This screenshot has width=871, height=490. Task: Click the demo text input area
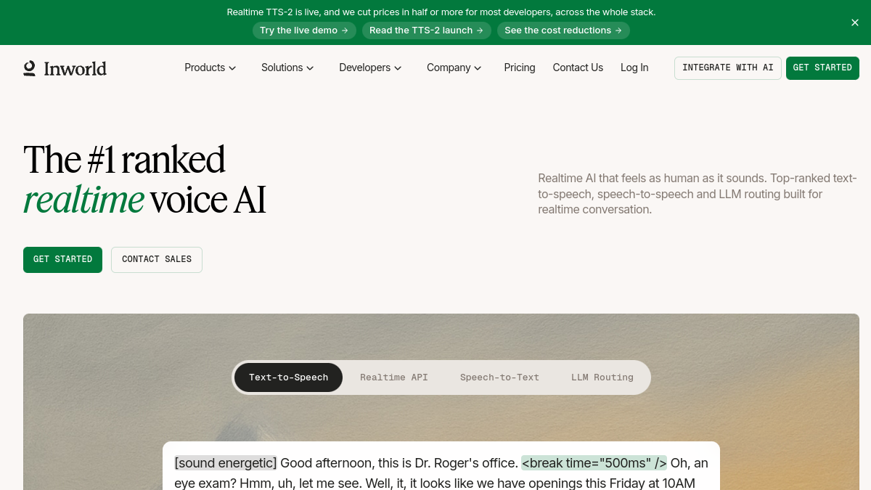tap(441, 466)
